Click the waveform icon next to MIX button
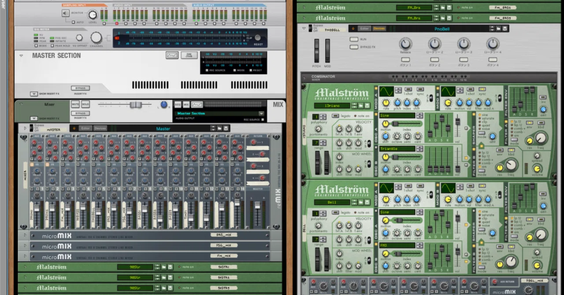 tap(197, 104)
